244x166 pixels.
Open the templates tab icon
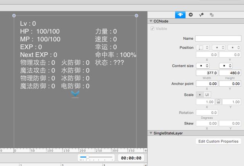point(212,15)
